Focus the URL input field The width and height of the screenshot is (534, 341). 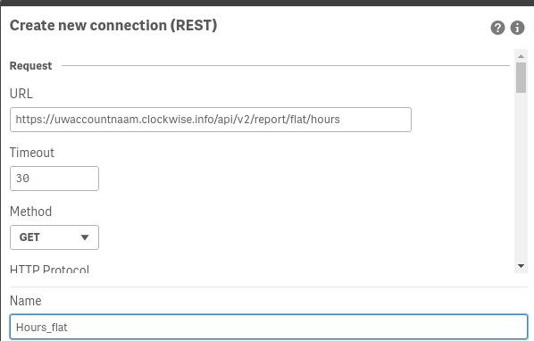coord(211,120)
